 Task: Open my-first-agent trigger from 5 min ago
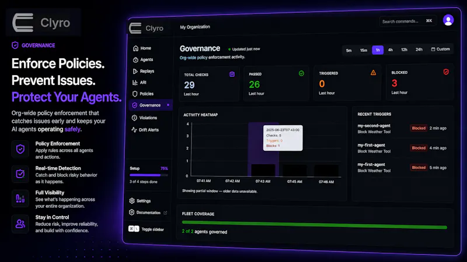pyautogui.click(x=402, y=168)
